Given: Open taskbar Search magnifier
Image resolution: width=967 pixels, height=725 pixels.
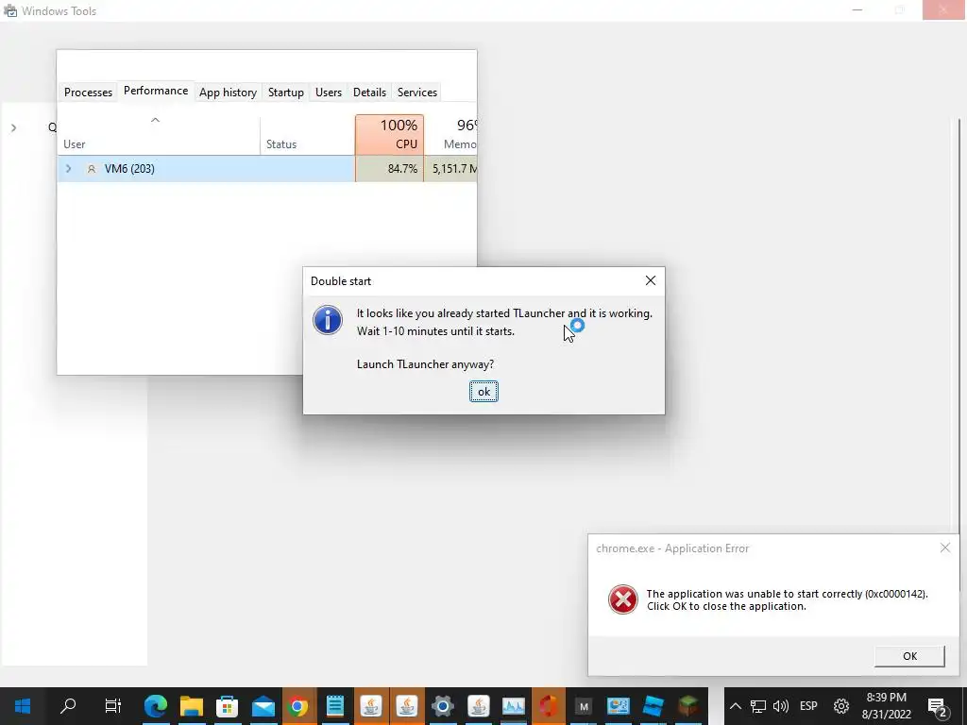Looking at the screenshot, I should [68, 706].
